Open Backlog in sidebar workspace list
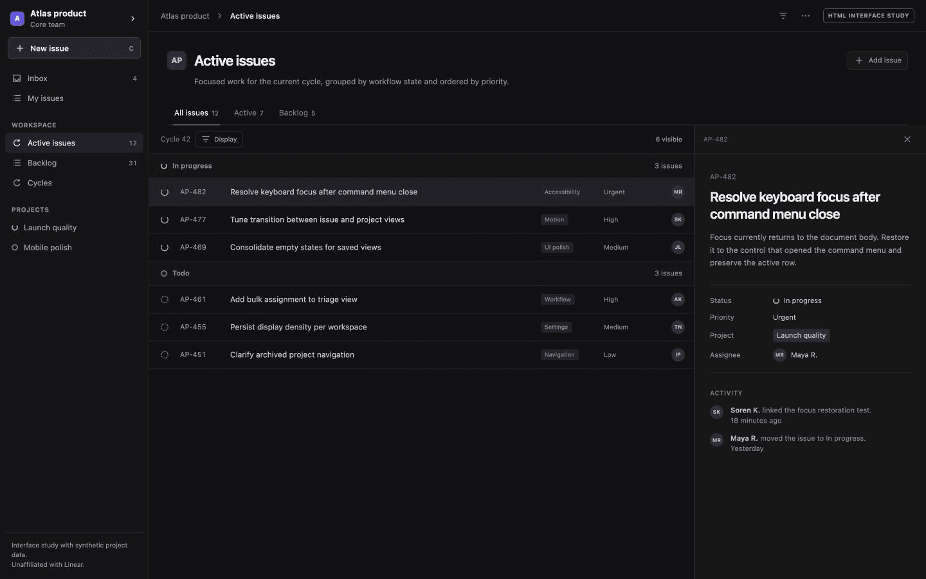Screen dimensions: 926x579 [74, 163]
